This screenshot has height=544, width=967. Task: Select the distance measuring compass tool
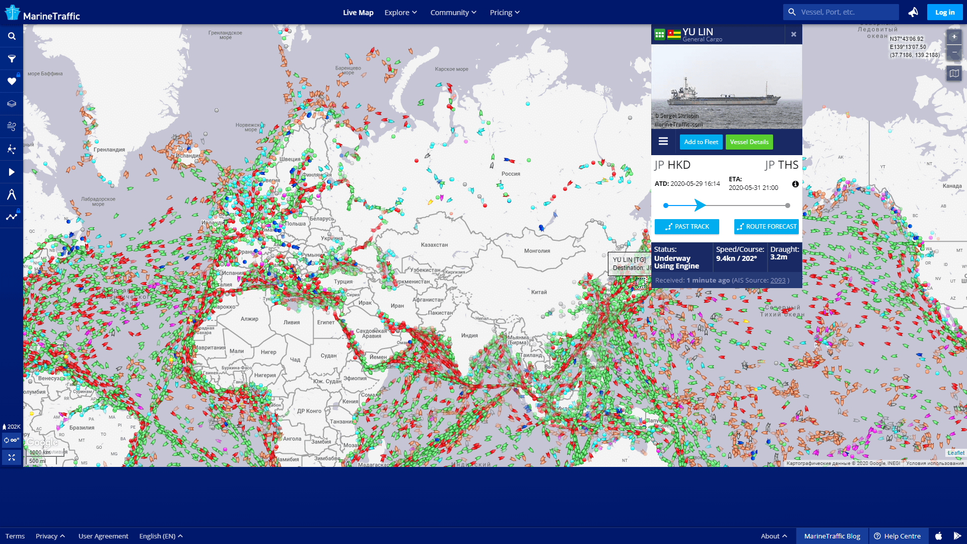pyautogui.click(x=12, y=194)
